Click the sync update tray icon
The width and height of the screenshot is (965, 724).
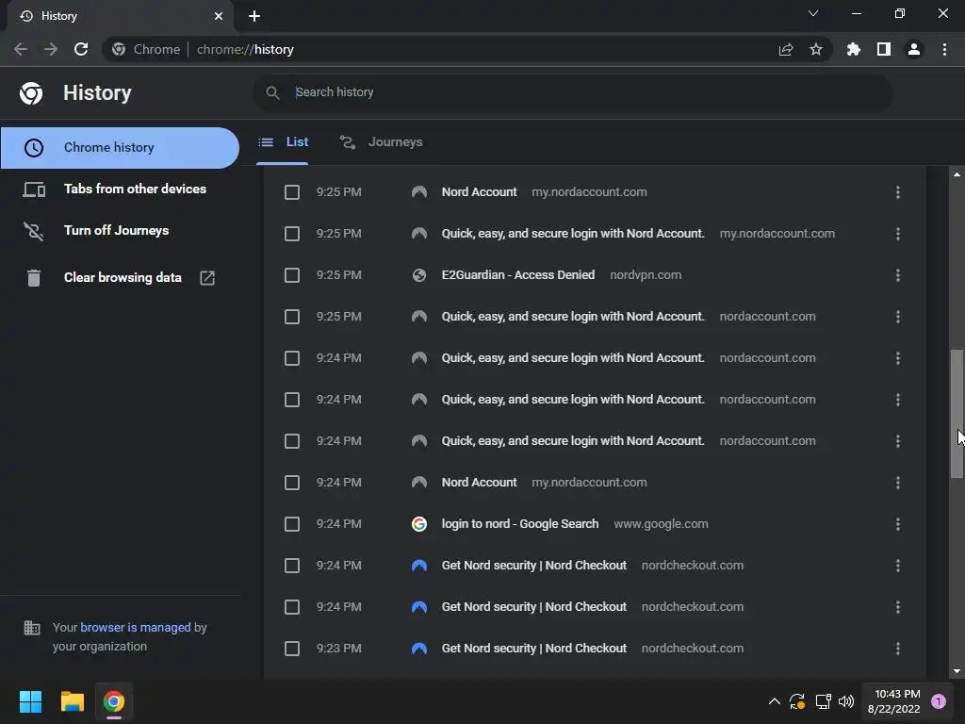point(797,701)
